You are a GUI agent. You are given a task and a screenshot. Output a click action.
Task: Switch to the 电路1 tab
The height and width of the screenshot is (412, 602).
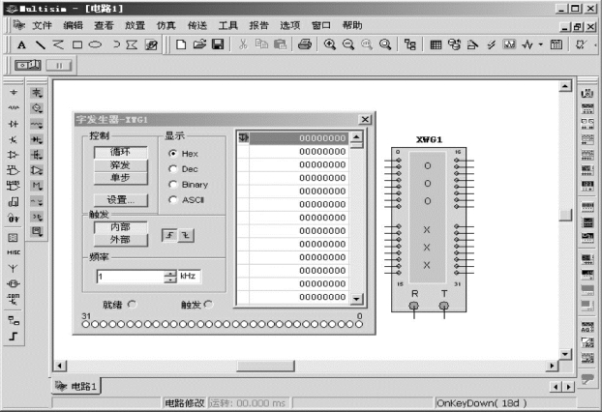click(76, 386)
